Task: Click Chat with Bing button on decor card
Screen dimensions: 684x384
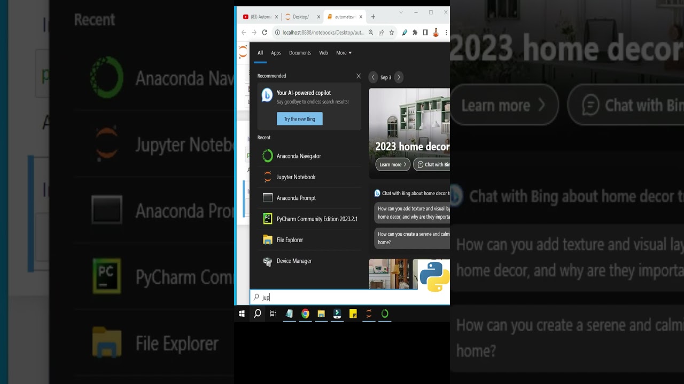Action: tap(432, 165)
